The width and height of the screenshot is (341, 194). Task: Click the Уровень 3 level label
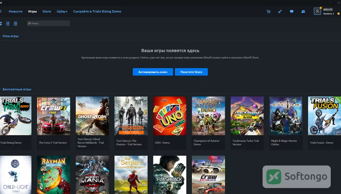point(328,14)
